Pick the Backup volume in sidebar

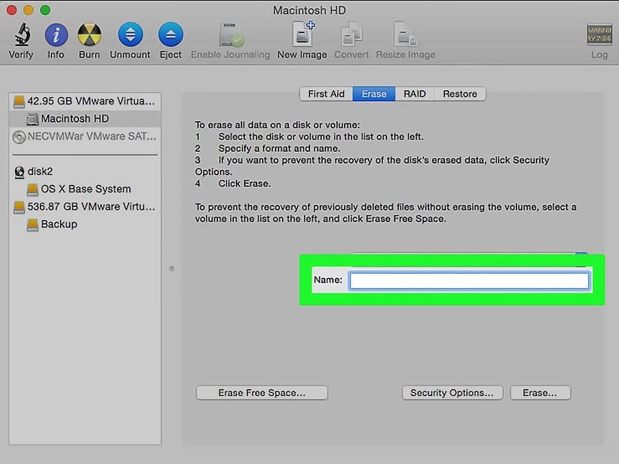point(85,224)
